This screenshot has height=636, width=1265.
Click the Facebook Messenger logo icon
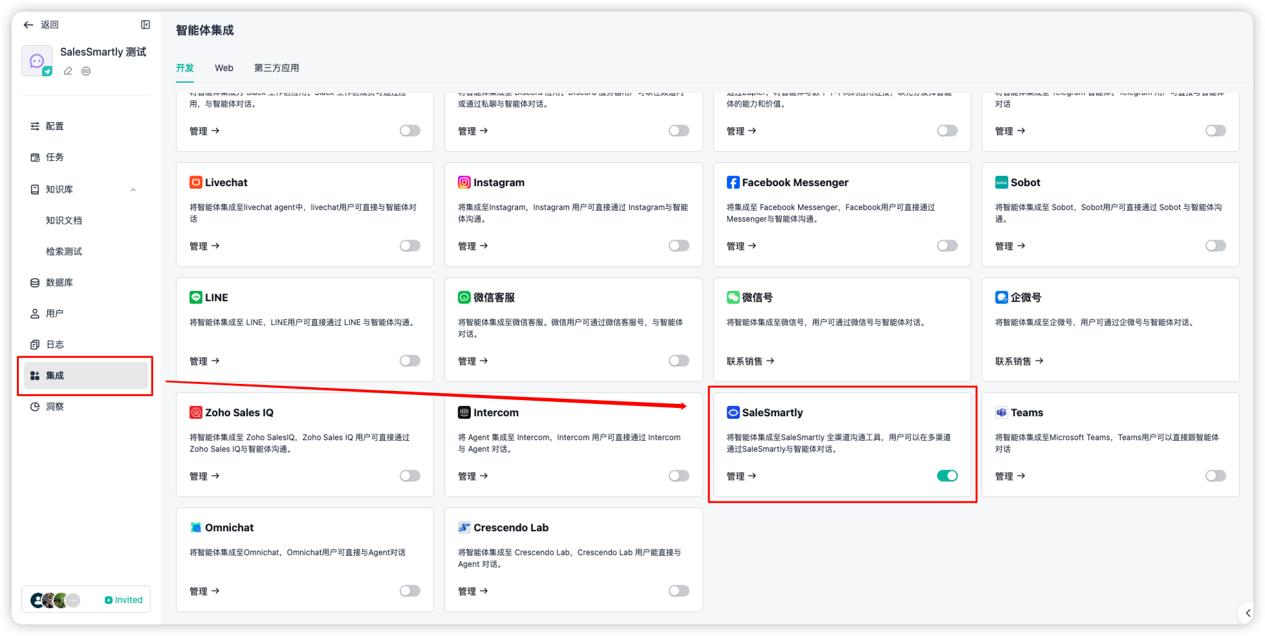[733, 182]
